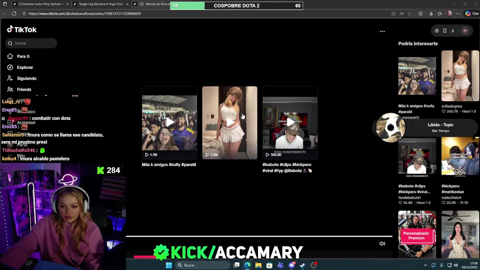Open Microsoft Store from taskbar
This screenshot has width=480, height=270.
[x=269, y=265]
